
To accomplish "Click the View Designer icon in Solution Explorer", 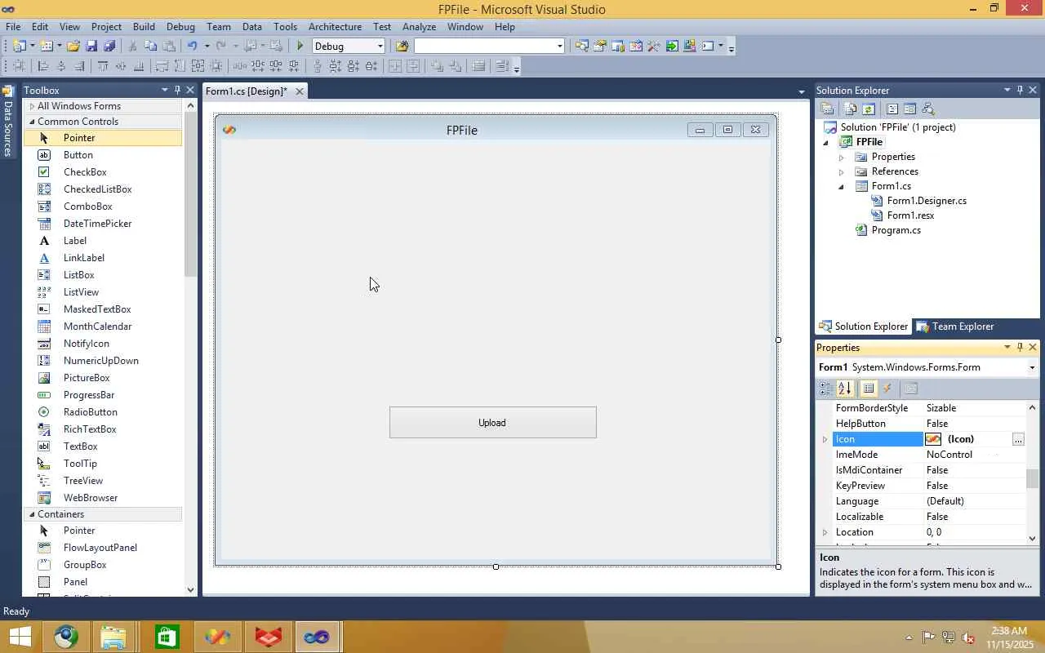I will tap(909, 109).
